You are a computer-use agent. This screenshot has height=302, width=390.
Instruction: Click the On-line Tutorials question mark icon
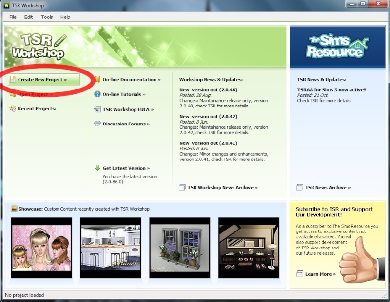(97, 94)
